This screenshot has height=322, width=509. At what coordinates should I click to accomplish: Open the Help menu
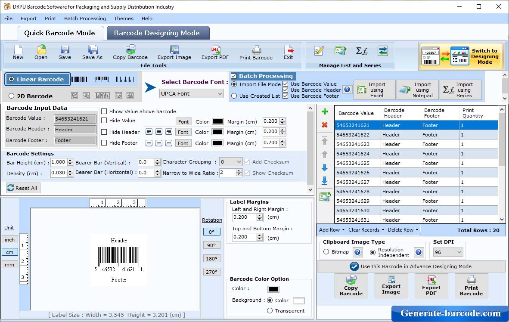(x=147, y=19)
